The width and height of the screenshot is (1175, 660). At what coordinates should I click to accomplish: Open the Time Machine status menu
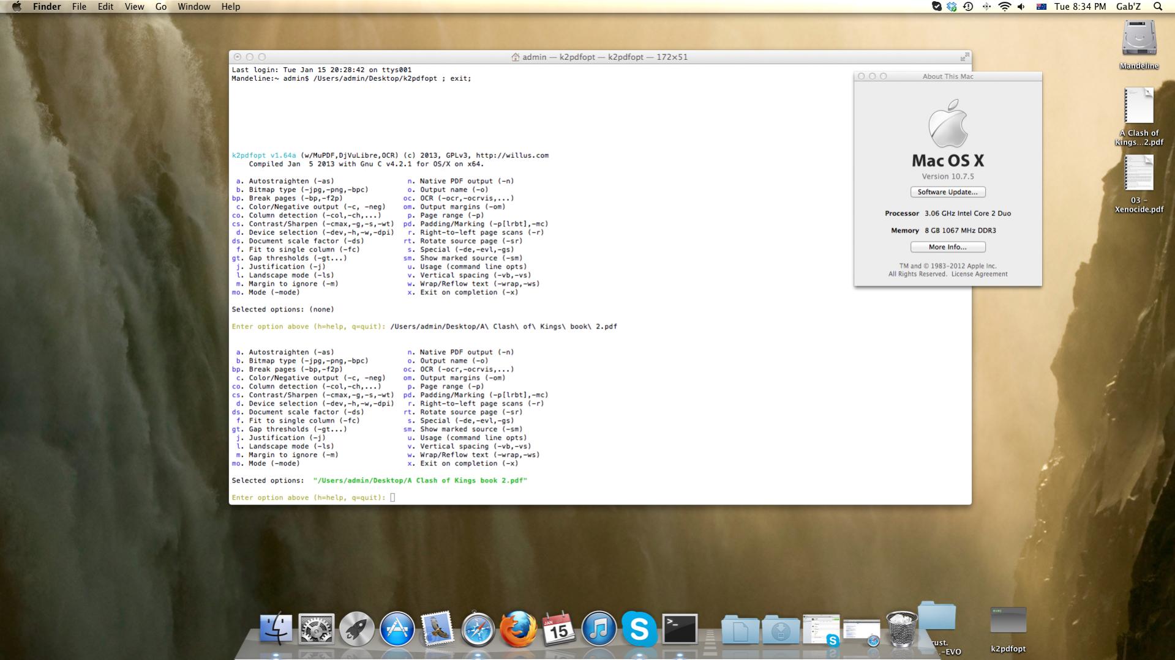click(x=968, y=7)
